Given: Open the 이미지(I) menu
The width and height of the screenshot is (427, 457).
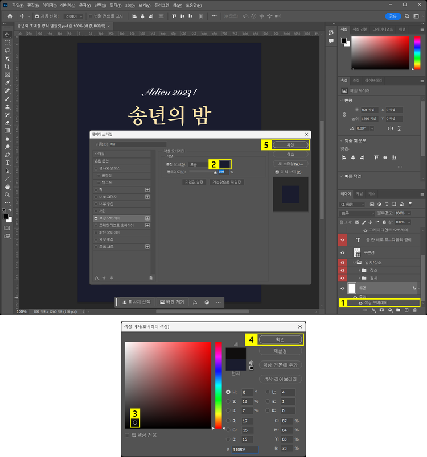Looking at the screenshot, I should tap(50, 5).
